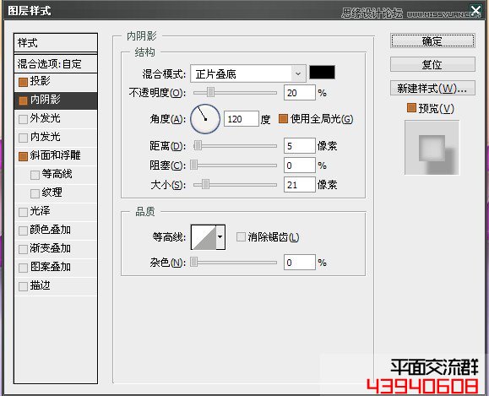Close the 图层样式 dialog
Image resolution: width=489 pixels, height=396 pixels.
(x=475, y=11)
